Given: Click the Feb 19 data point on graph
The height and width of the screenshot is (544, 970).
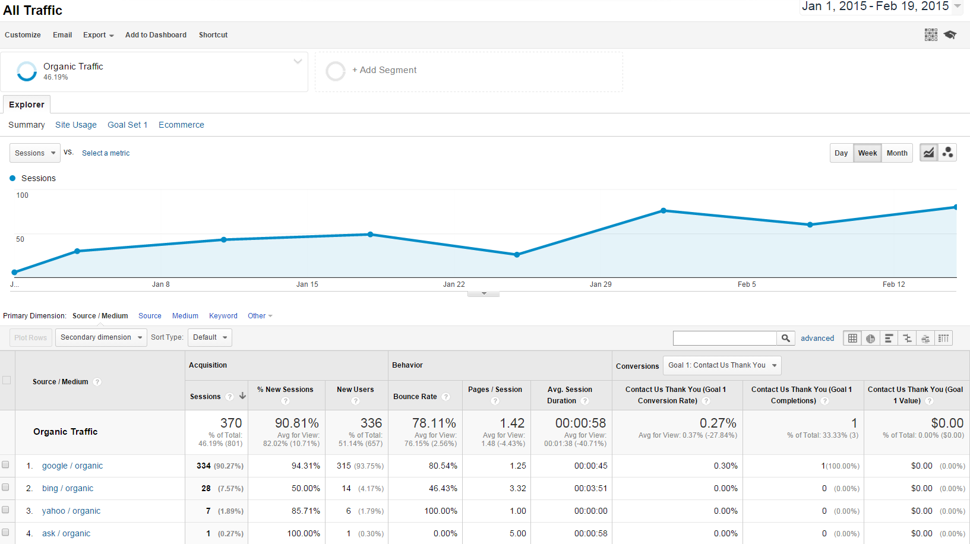Looking at the screenshot, I should [956, 207].
